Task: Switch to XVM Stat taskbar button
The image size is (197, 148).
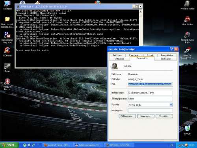Action: 119,145
